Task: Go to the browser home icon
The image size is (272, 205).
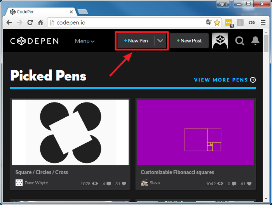Action: pos(40,23)
